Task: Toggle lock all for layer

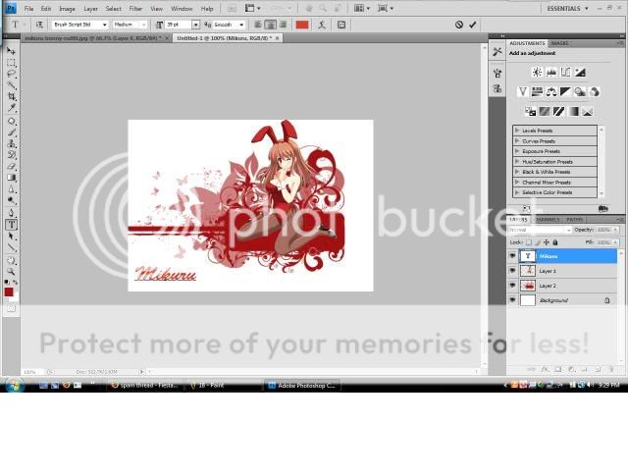Action: [x=555, y=242]
